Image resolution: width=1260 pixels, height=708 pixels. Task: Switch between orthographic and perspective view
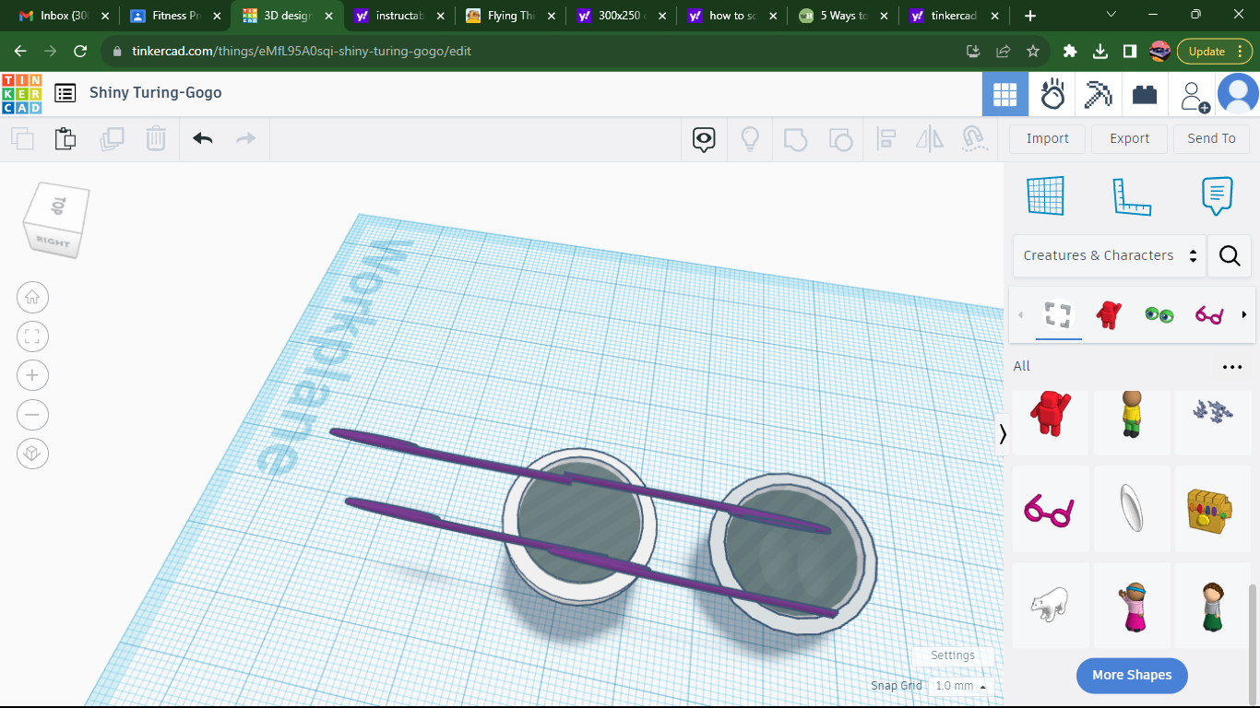(x=32, y=454)
